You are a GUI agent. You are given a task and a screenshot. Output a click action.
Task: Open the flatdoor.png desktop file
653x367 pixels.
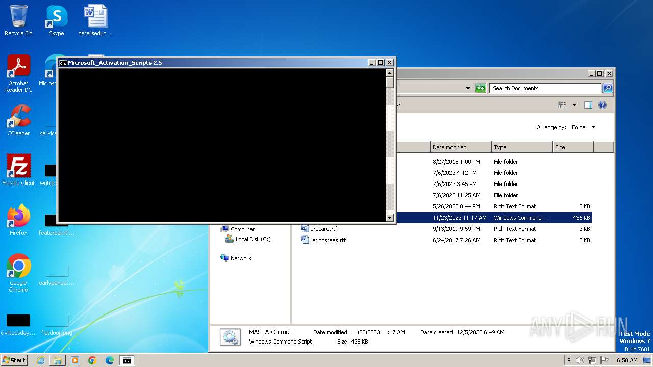coord(56,325)
